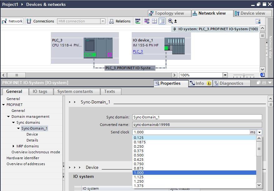This screenshot has width=274, height=191.
Task: Click the green PROFINET port on IO device_1
Action: tap(166, 48)
